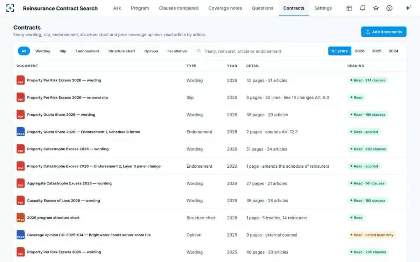420x262 pixels.
Task: Click PDF icon for Catastrophe Excess Endorsement 2
Action: pos(21,166)
